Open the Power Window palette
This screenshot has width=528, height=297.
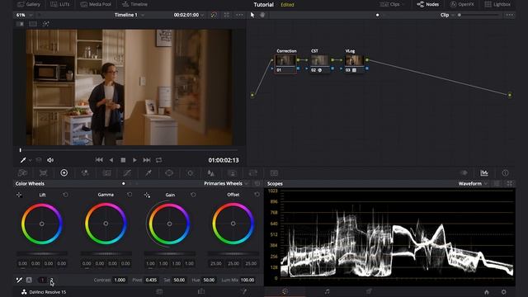pos(169,172)
